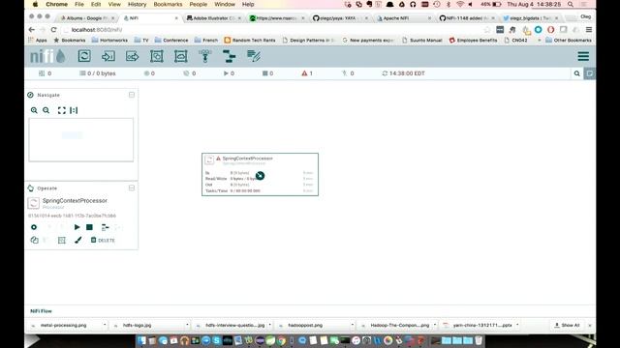Select the Process Group toolbar icon

(157, 56)
